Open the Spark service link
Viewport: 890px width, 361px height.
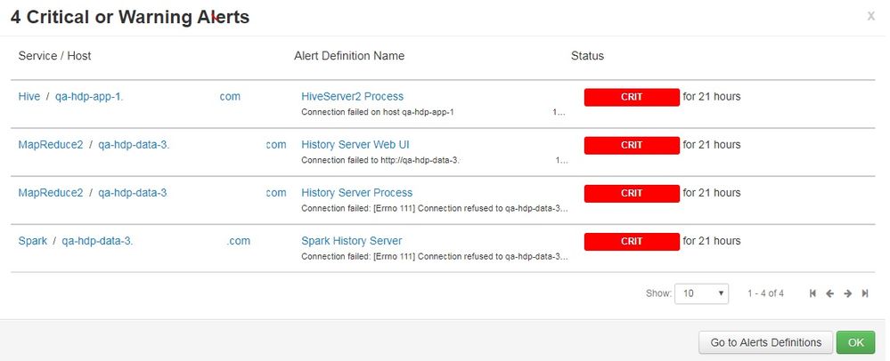[33, 240]
